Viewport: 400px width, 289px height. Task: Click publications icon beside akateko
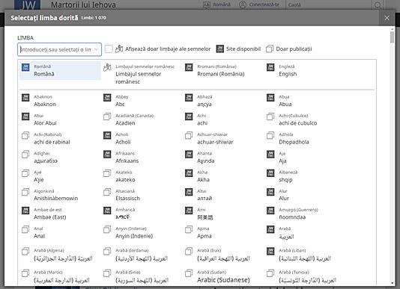point(107,173)
